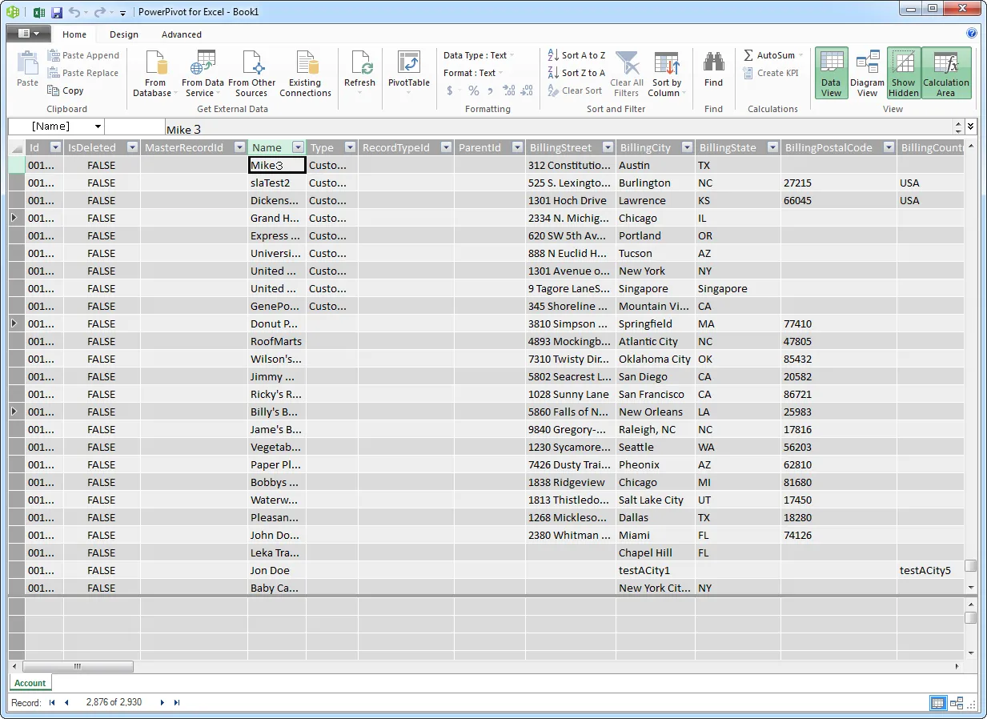Apply percentage number format
The width and height of the screenshot is (987, 719).
(473, 90)
